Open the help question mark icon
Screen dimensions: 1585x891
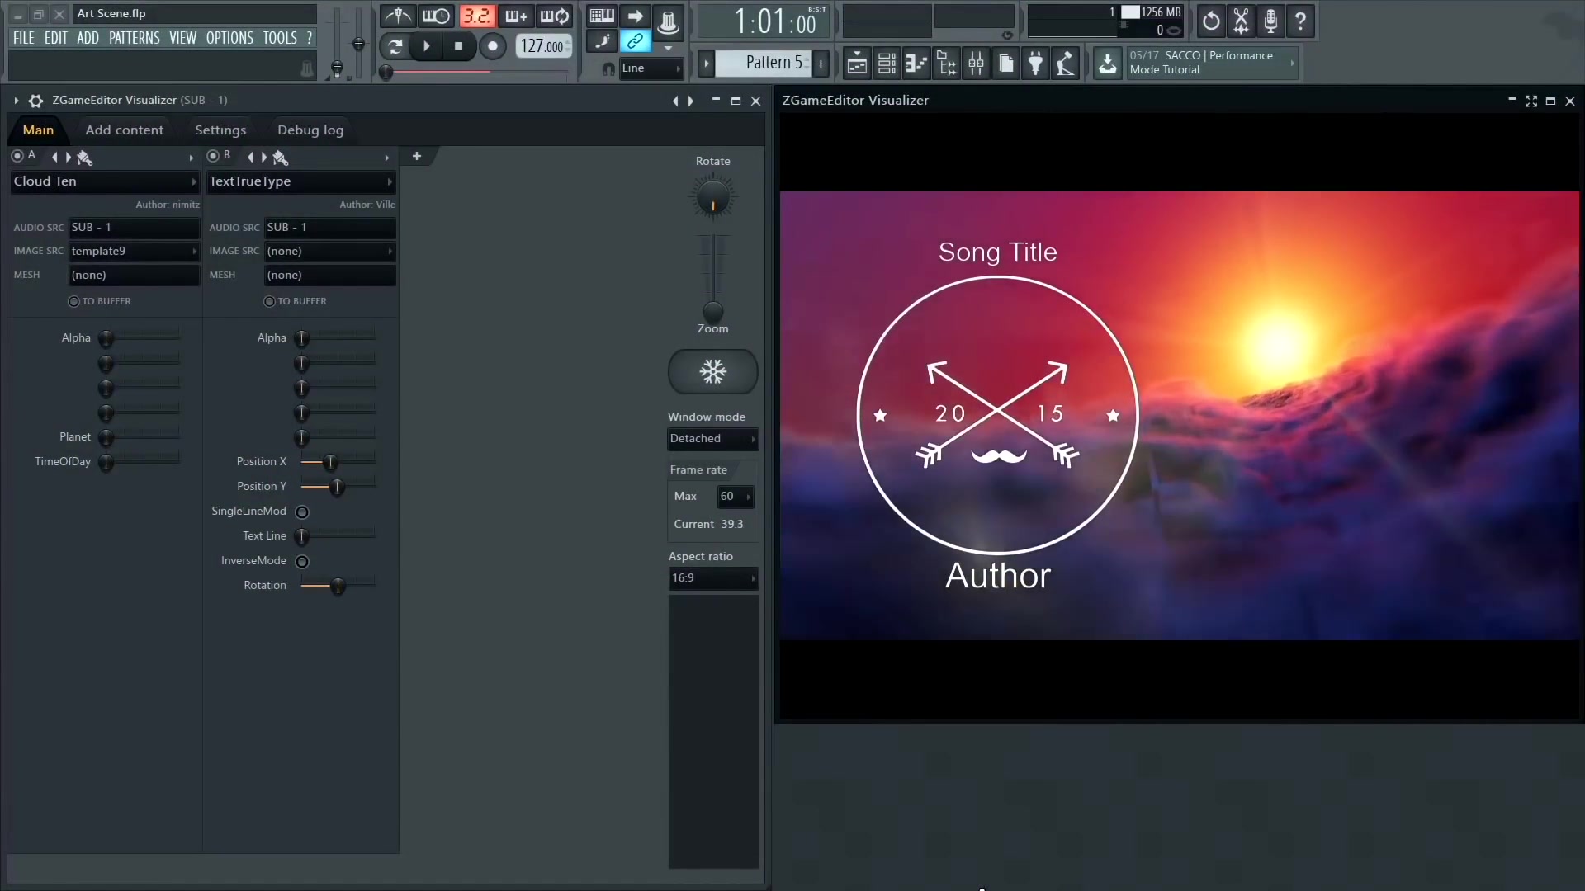pos(1301,21)
